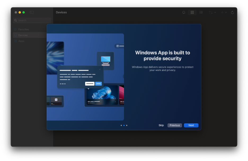Click the Apps grid icon in sidebar

(16, 41)
